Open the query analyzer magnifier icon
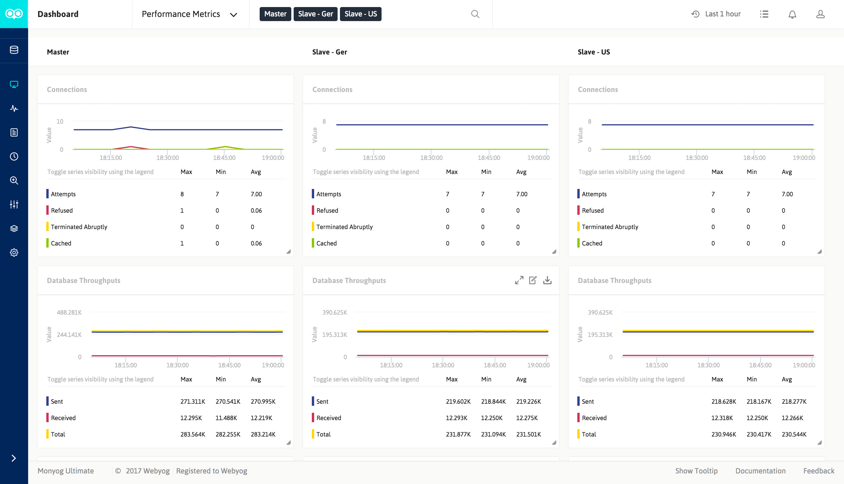Image resolution: width=844 pixels, height=484 pixels. (x=14, y=180)
